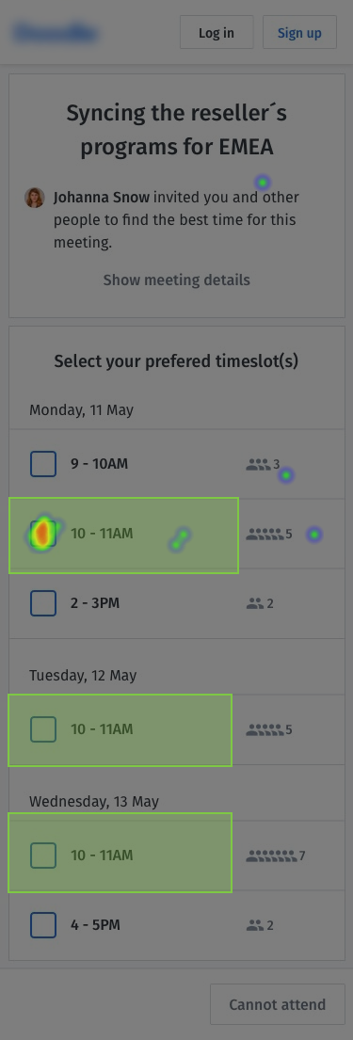353x1040 pixels.
Task: Expand Show meeting details
Action: tap(177, 280)
